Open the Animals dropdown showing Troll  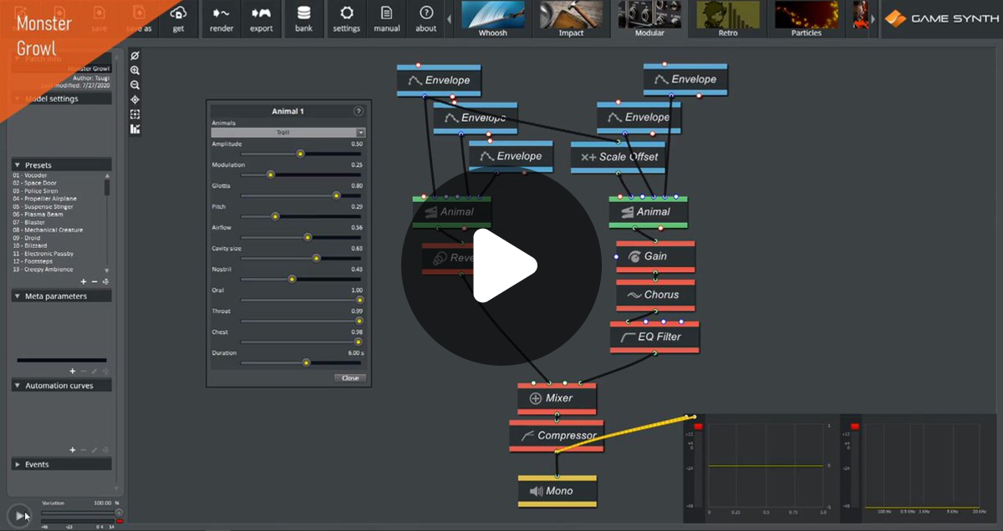pos(288,133)
